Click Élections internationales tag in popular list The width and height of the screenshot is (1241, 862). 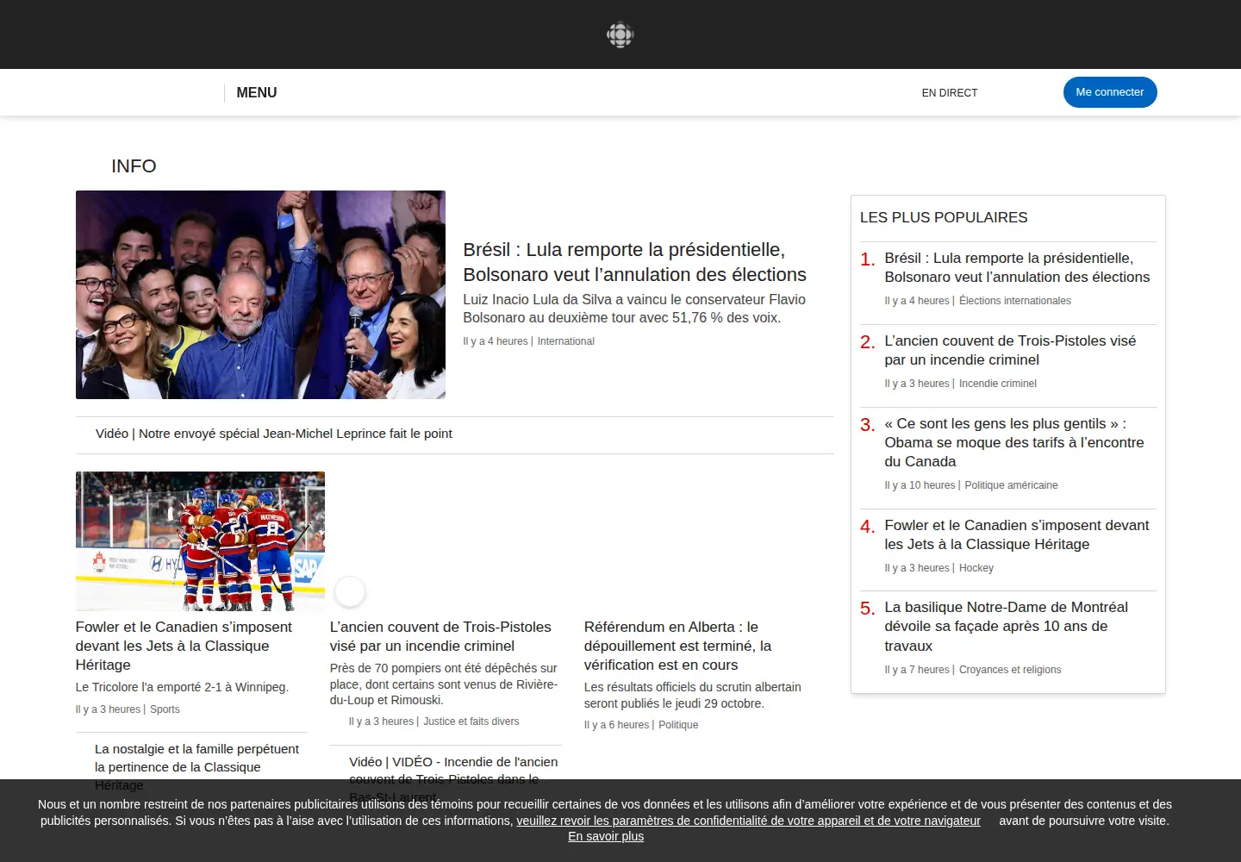[x=1015, y=301]
